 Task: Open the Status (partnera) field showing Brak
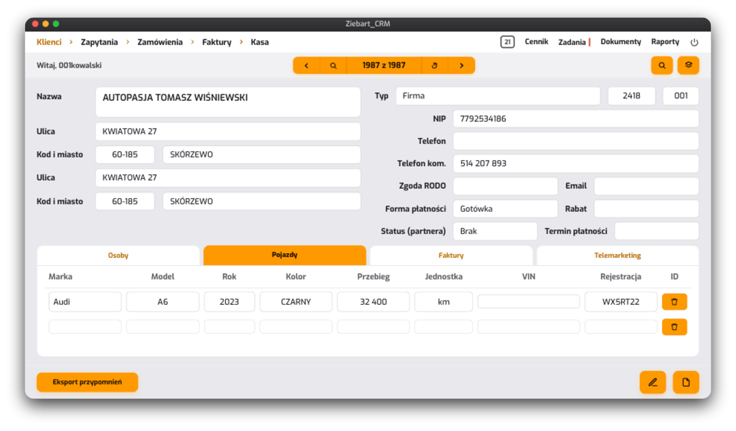coord(495,231)
